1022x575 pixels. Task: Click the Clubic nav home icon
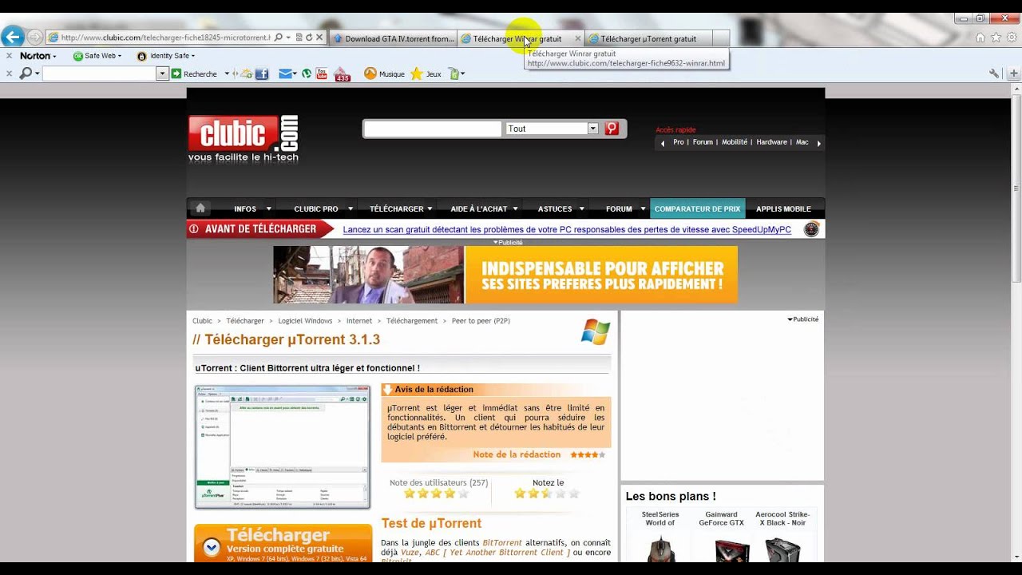click(x=200, y=208)
